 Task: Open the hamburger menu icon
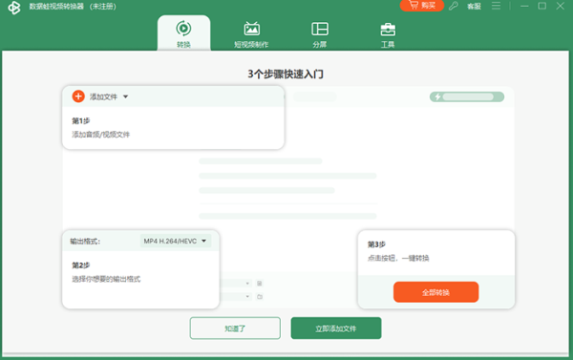[x=496, y=6]
